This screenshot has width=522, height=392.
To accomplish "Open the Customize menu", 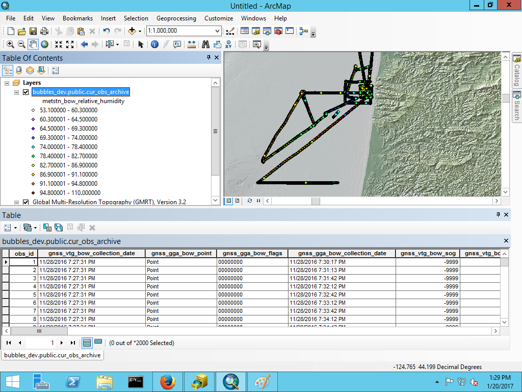I will click(x=219, y=18).
